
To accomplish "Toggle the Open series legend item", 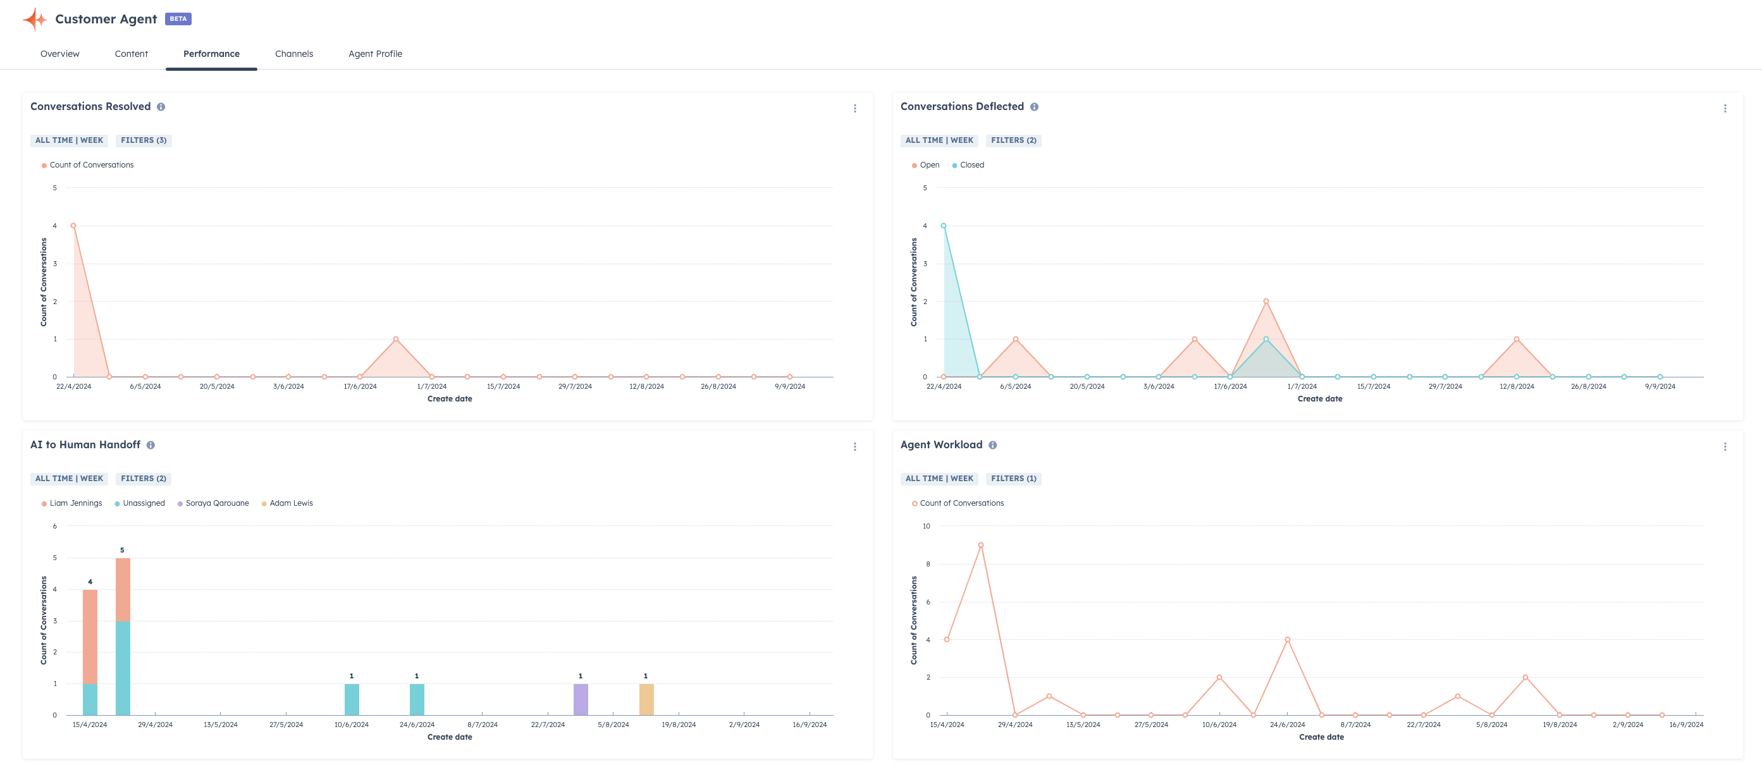I will click(x=925, y=166).
